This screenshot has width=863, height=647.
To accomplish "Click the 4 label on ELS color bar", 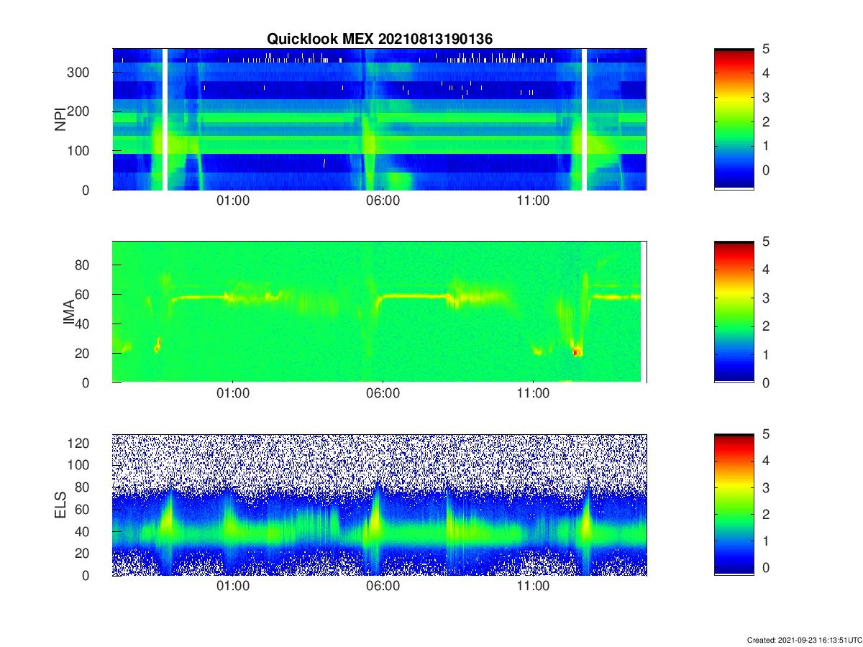I will [x=765, y=462].
